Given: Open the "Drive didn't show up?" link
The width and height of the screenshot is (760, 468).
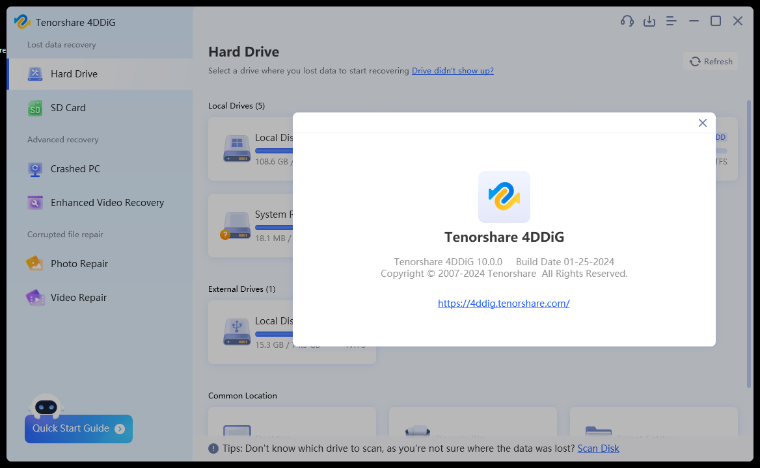Looking at the screenshot, I should (453, 71).
